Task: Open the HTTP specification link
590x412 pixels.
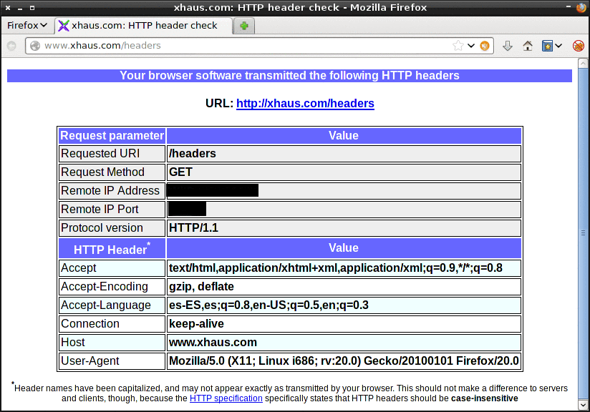Action: (226, 398)
